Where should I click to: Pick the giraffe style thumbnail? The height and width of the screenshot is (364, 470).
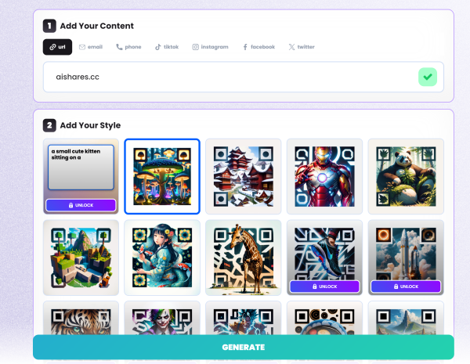pos(244,258)
